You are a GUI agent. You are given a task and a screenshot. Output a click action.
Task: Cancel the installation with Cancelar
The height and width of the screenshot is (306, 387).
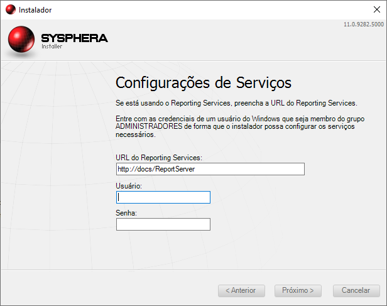356,291
